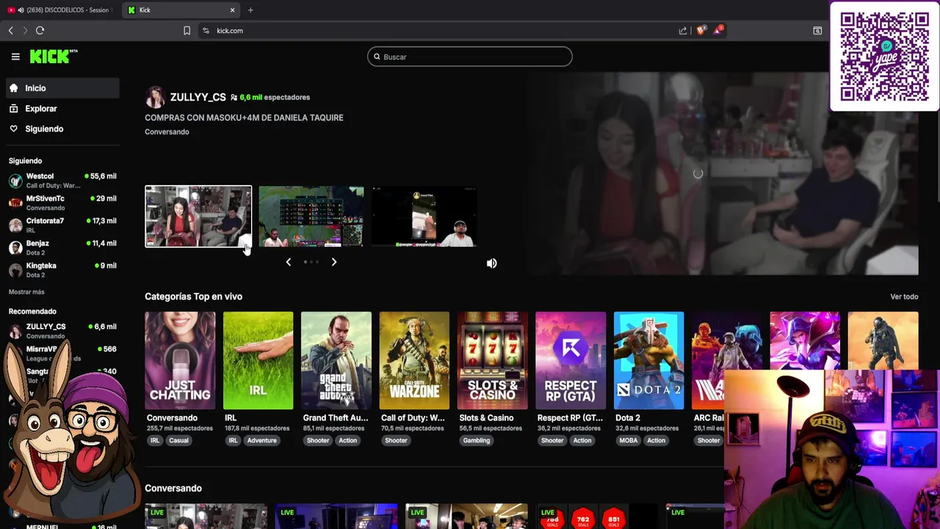
Task: Click browser back arrow
Action: [10, 30]
